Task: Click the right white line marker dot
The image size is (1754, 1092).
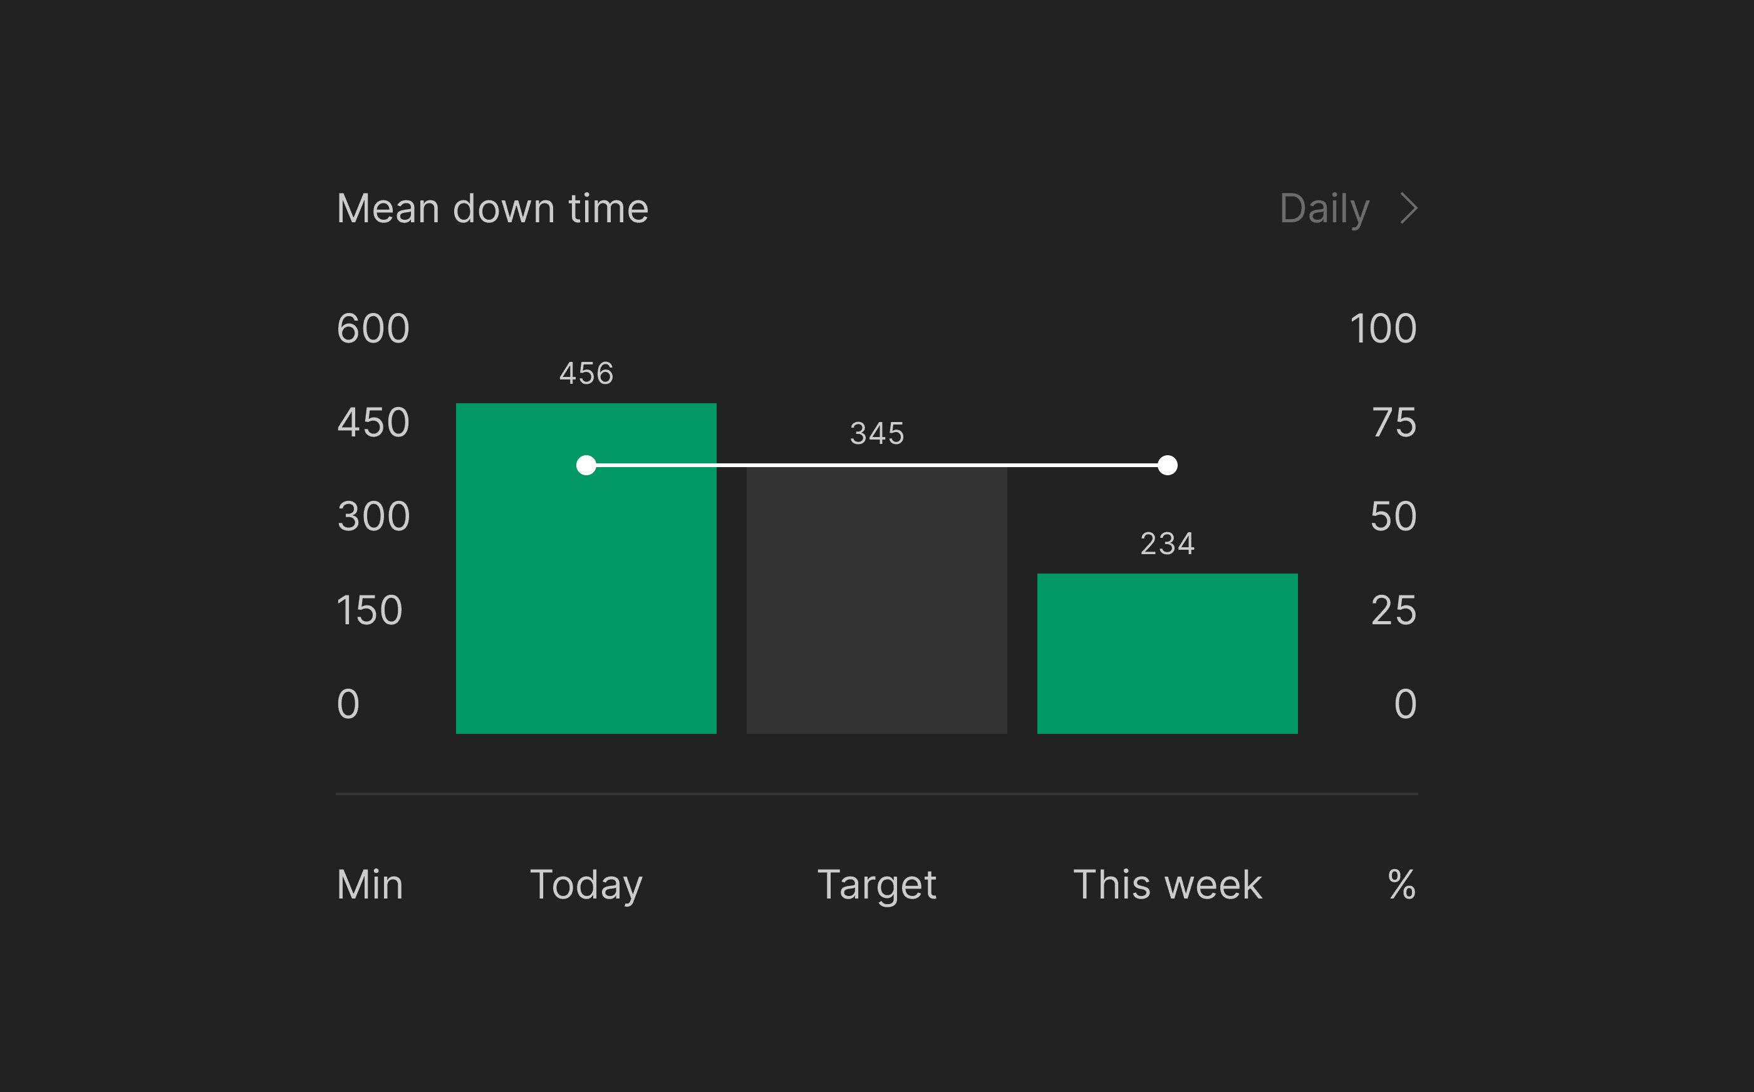Action: (1168, 465)
